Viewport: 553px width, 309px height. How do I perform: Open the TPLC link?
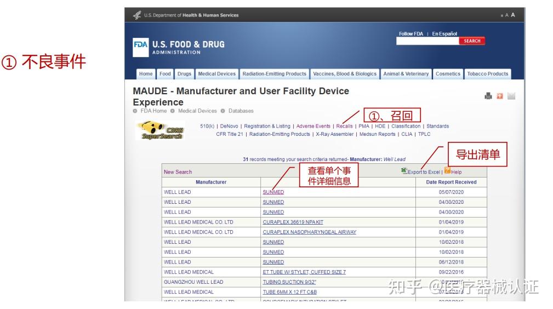tap(424, 134)
